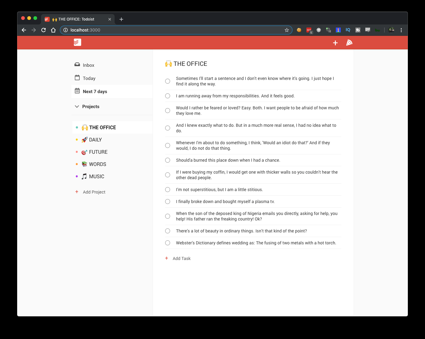Viewport: 425px width, 339px height.
Task: Click the rocket icon next to DAILY
Action: (x=84, y=140)
